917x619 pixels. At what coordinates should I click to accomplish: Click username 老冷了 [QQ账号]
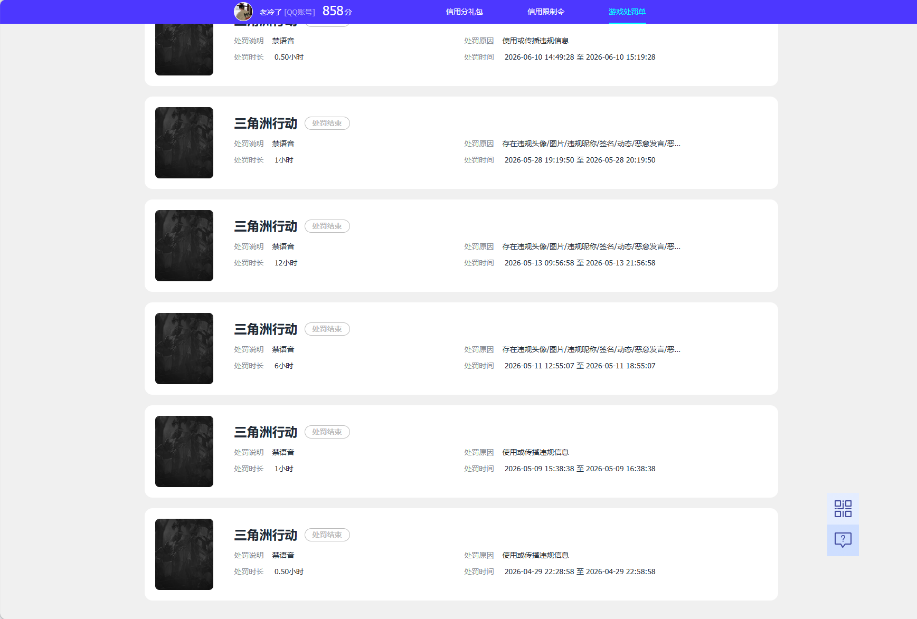click(x=287, y=12)
